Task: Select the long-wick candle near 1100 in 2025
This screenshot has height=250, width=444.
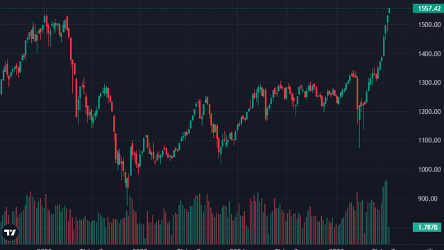Action: pyautogui.click(x=359, y=126)
